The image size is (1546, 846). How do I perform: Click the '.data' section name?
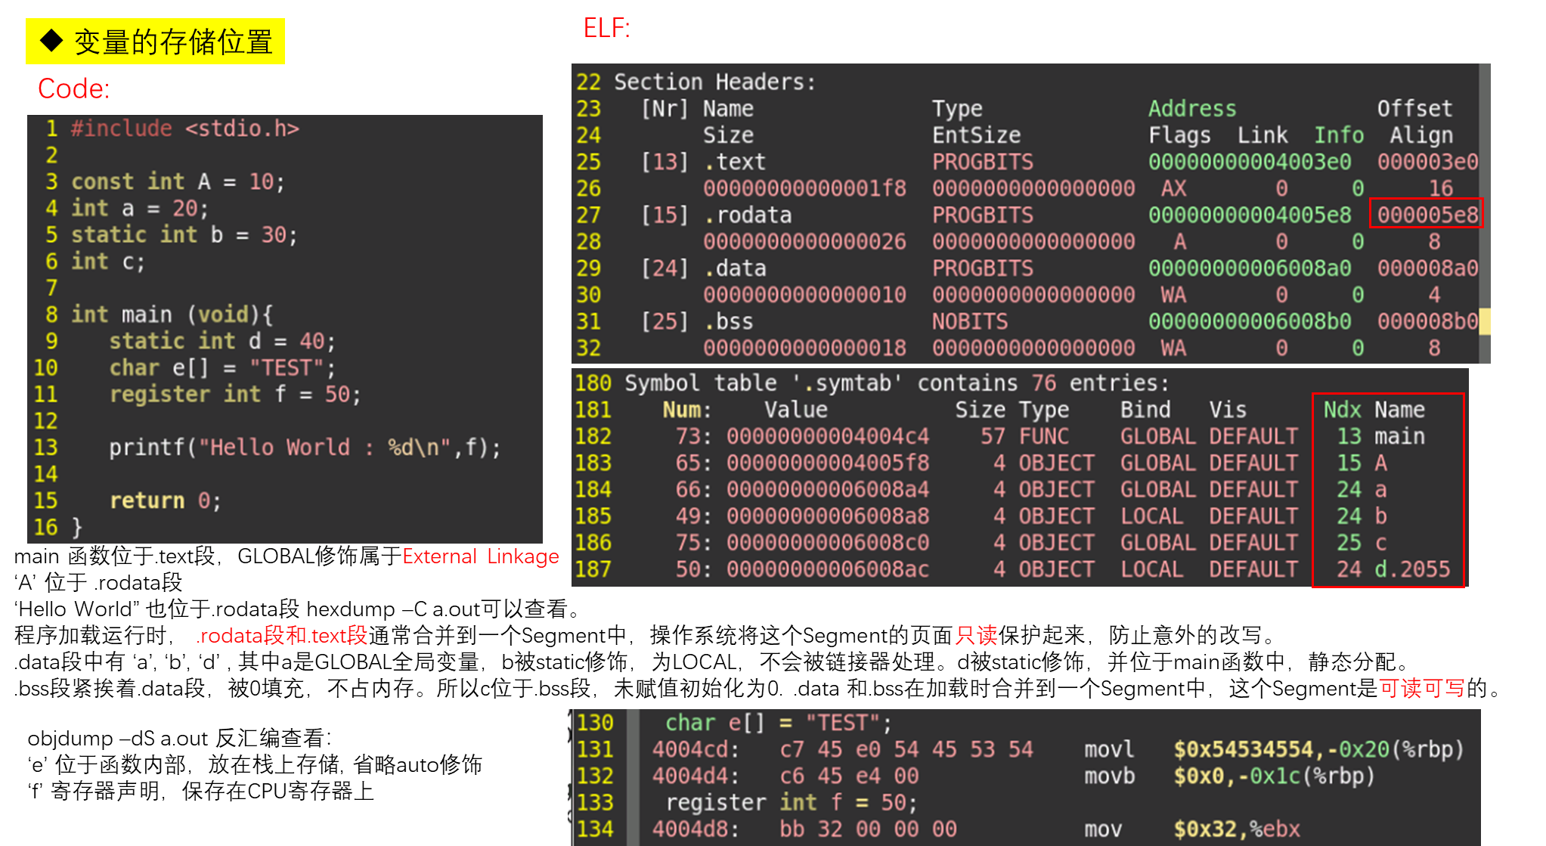735,268
